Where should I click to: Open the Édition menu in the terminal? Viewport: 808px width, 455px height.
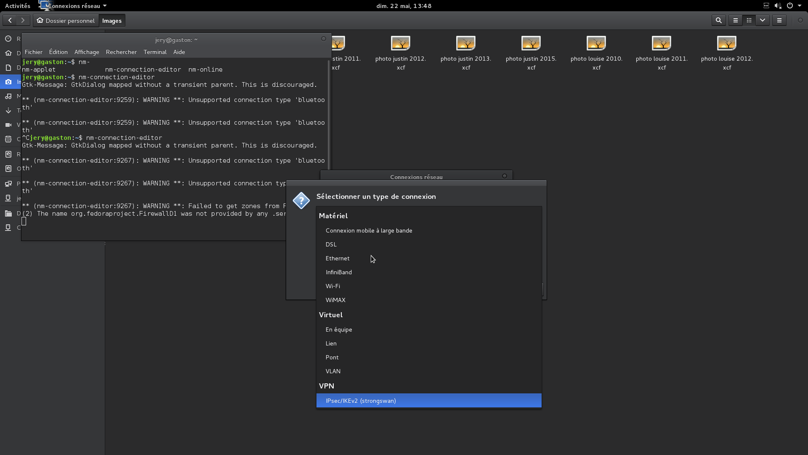tap(58, 52)
